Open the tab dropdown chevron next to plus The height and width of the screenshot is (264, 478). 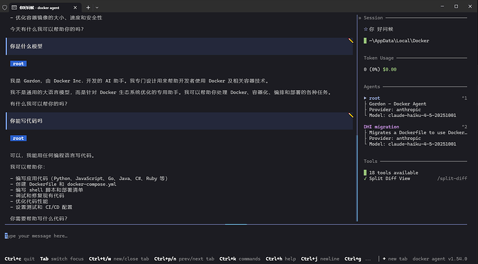pos(97,8)
